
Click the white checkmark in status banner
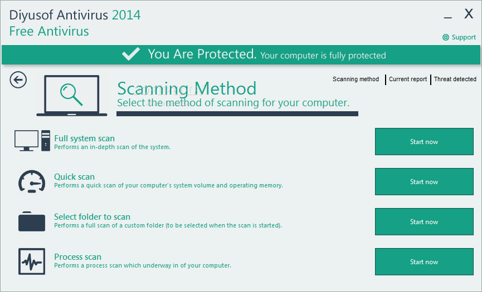[x=131, y=54]
